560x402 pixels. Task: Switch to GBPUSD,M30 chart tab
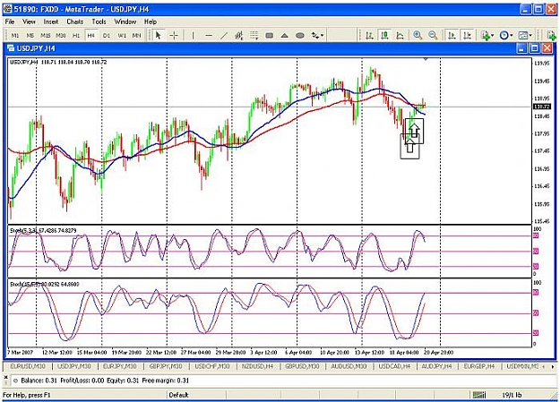click(x=304, y=366)
